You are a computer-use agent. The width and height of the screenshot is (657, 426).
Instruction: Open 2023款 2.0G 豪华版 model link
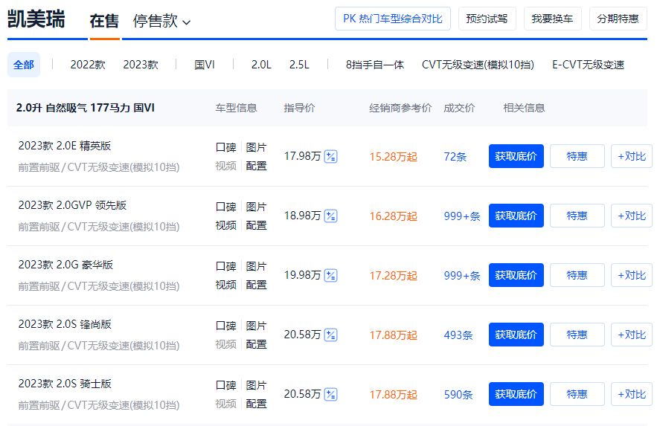(x=65, y=265)
